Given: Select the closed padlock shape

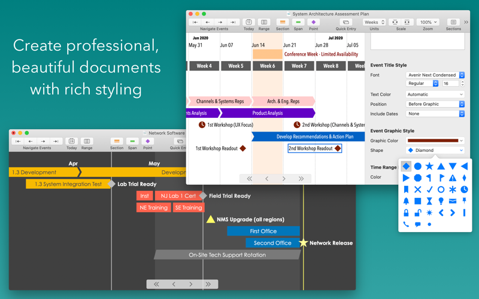Looking at the screenshot, I should tap(407, 212).
